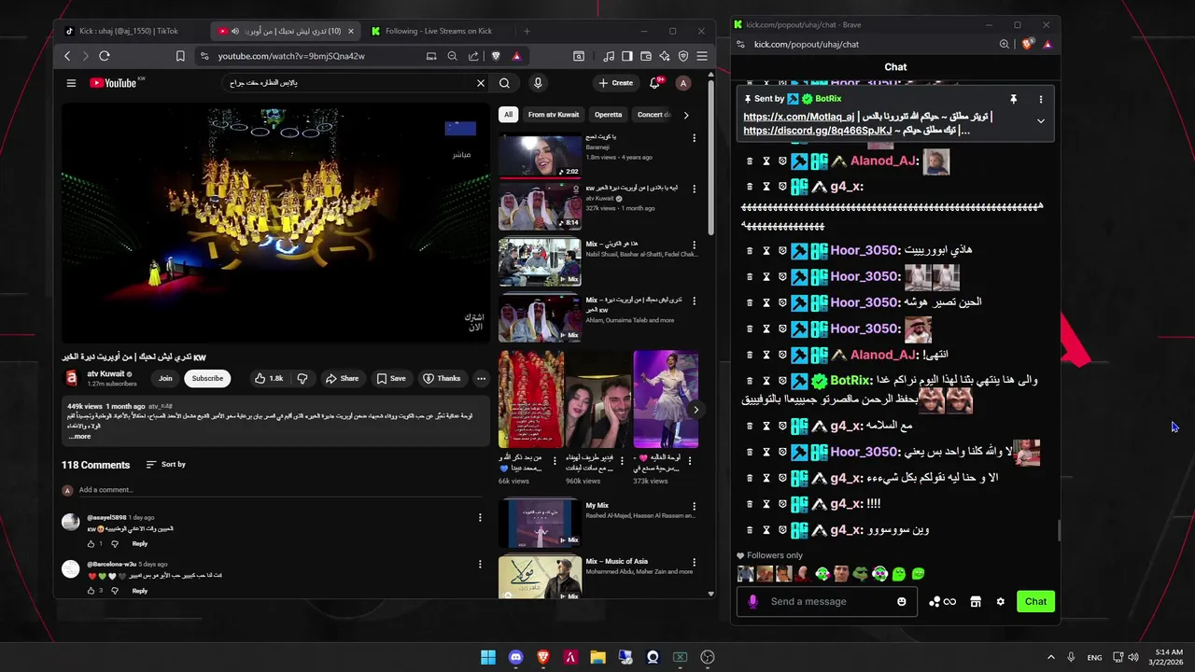Open the YouTube hamburger guide menu

coord(71,83)
